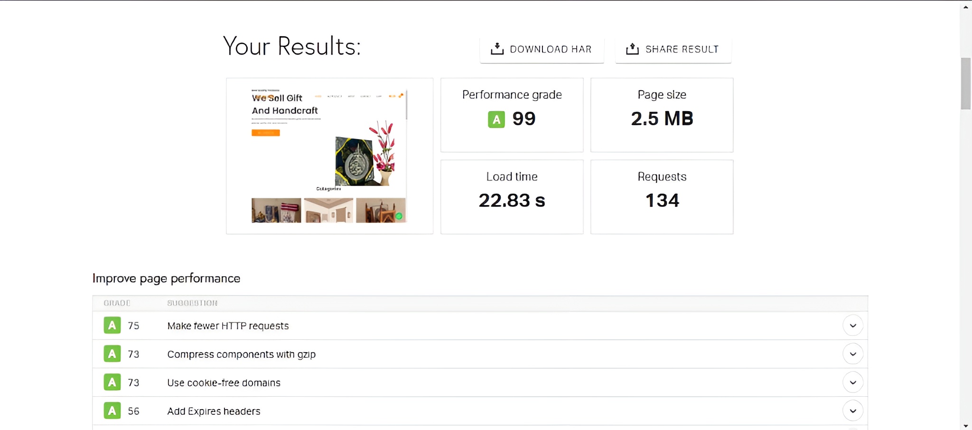Image resolution: width=972 pixels, height=430 pixels.
Task: Click the Download HAR button
Action: (542, 48)
